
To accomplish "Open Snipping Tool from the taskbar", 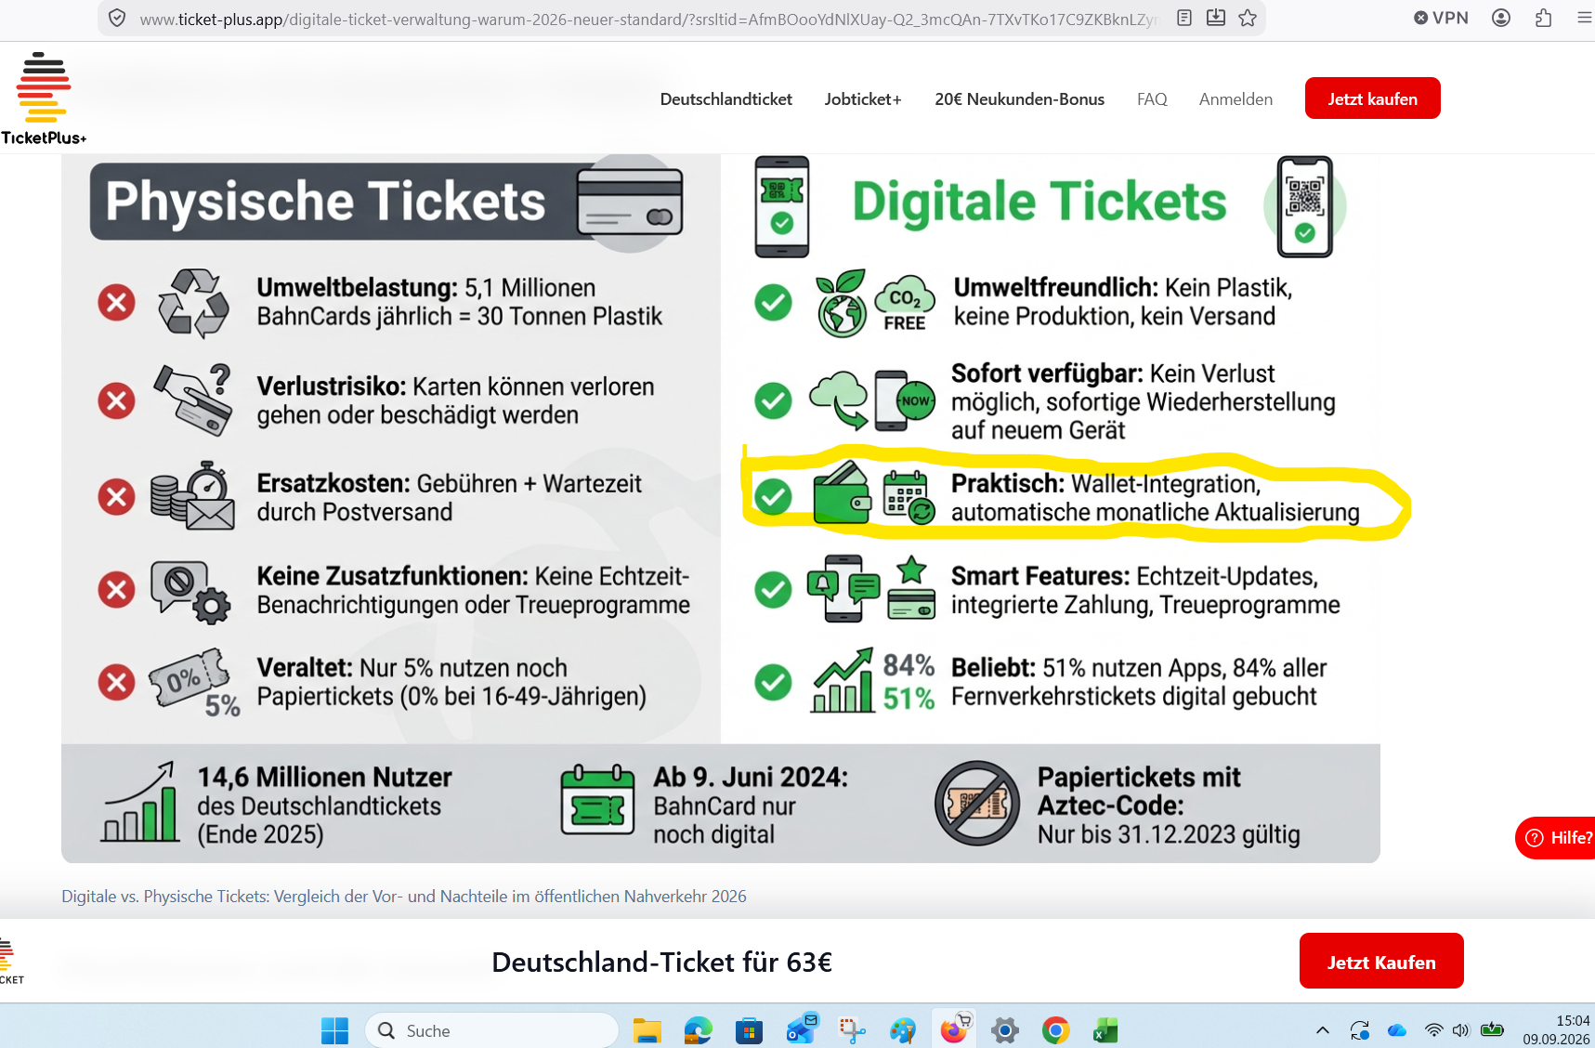I will (852, 1030).
